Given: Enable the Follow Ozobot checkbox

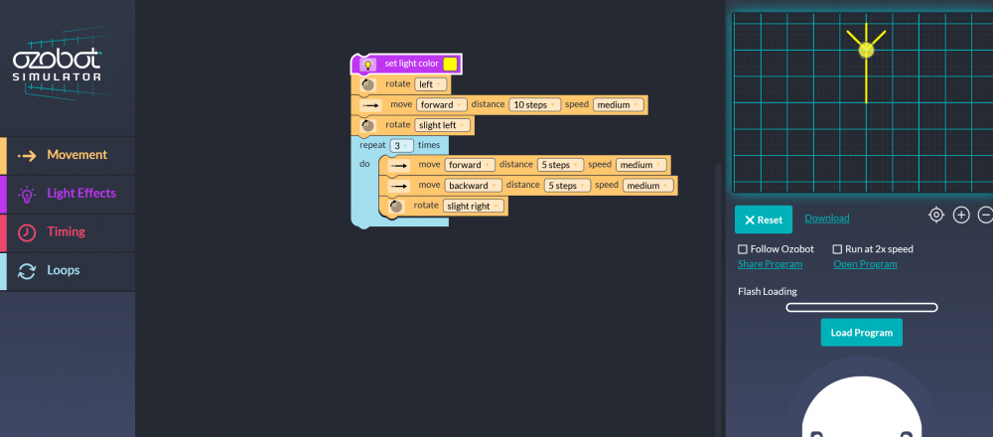Looking at the screenshot, I should coord(743,249).
